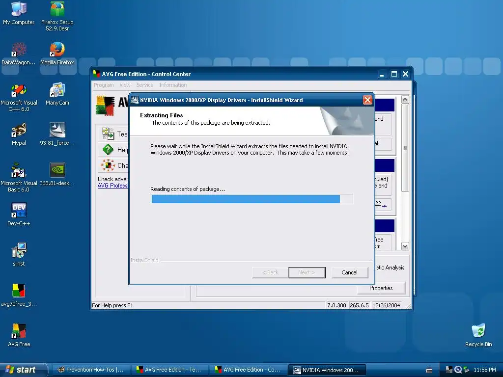The height and width of the screenshot is (377, 503).
Task: Open the Program menu in AVG Control Center
Action: point(104,85)
